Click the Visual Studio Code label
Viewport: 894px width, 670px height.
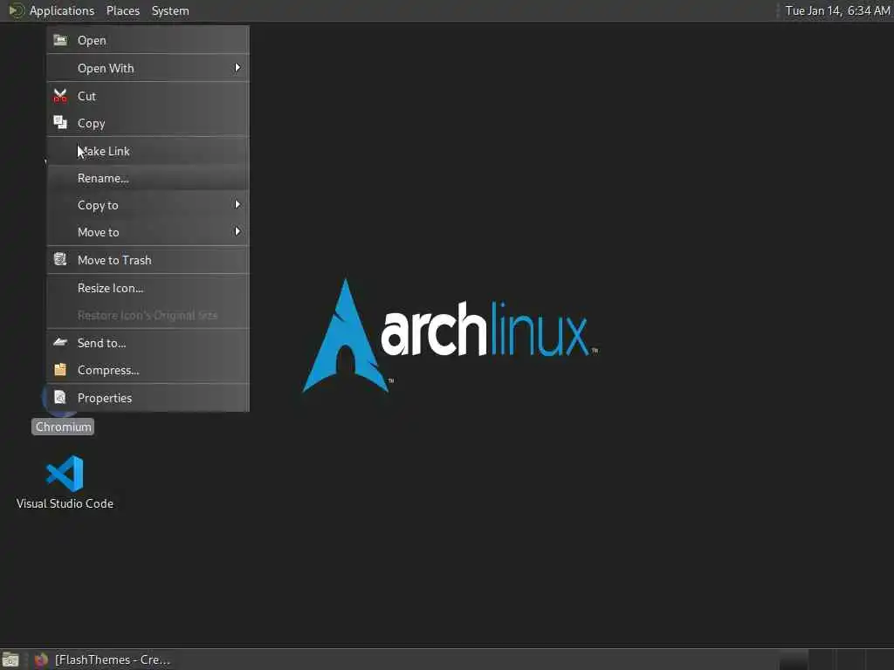(65, 503)
